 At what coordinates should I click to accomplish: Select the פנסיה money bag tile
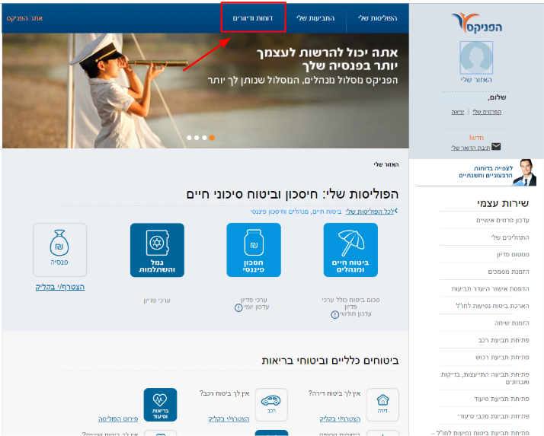point(59,250)
